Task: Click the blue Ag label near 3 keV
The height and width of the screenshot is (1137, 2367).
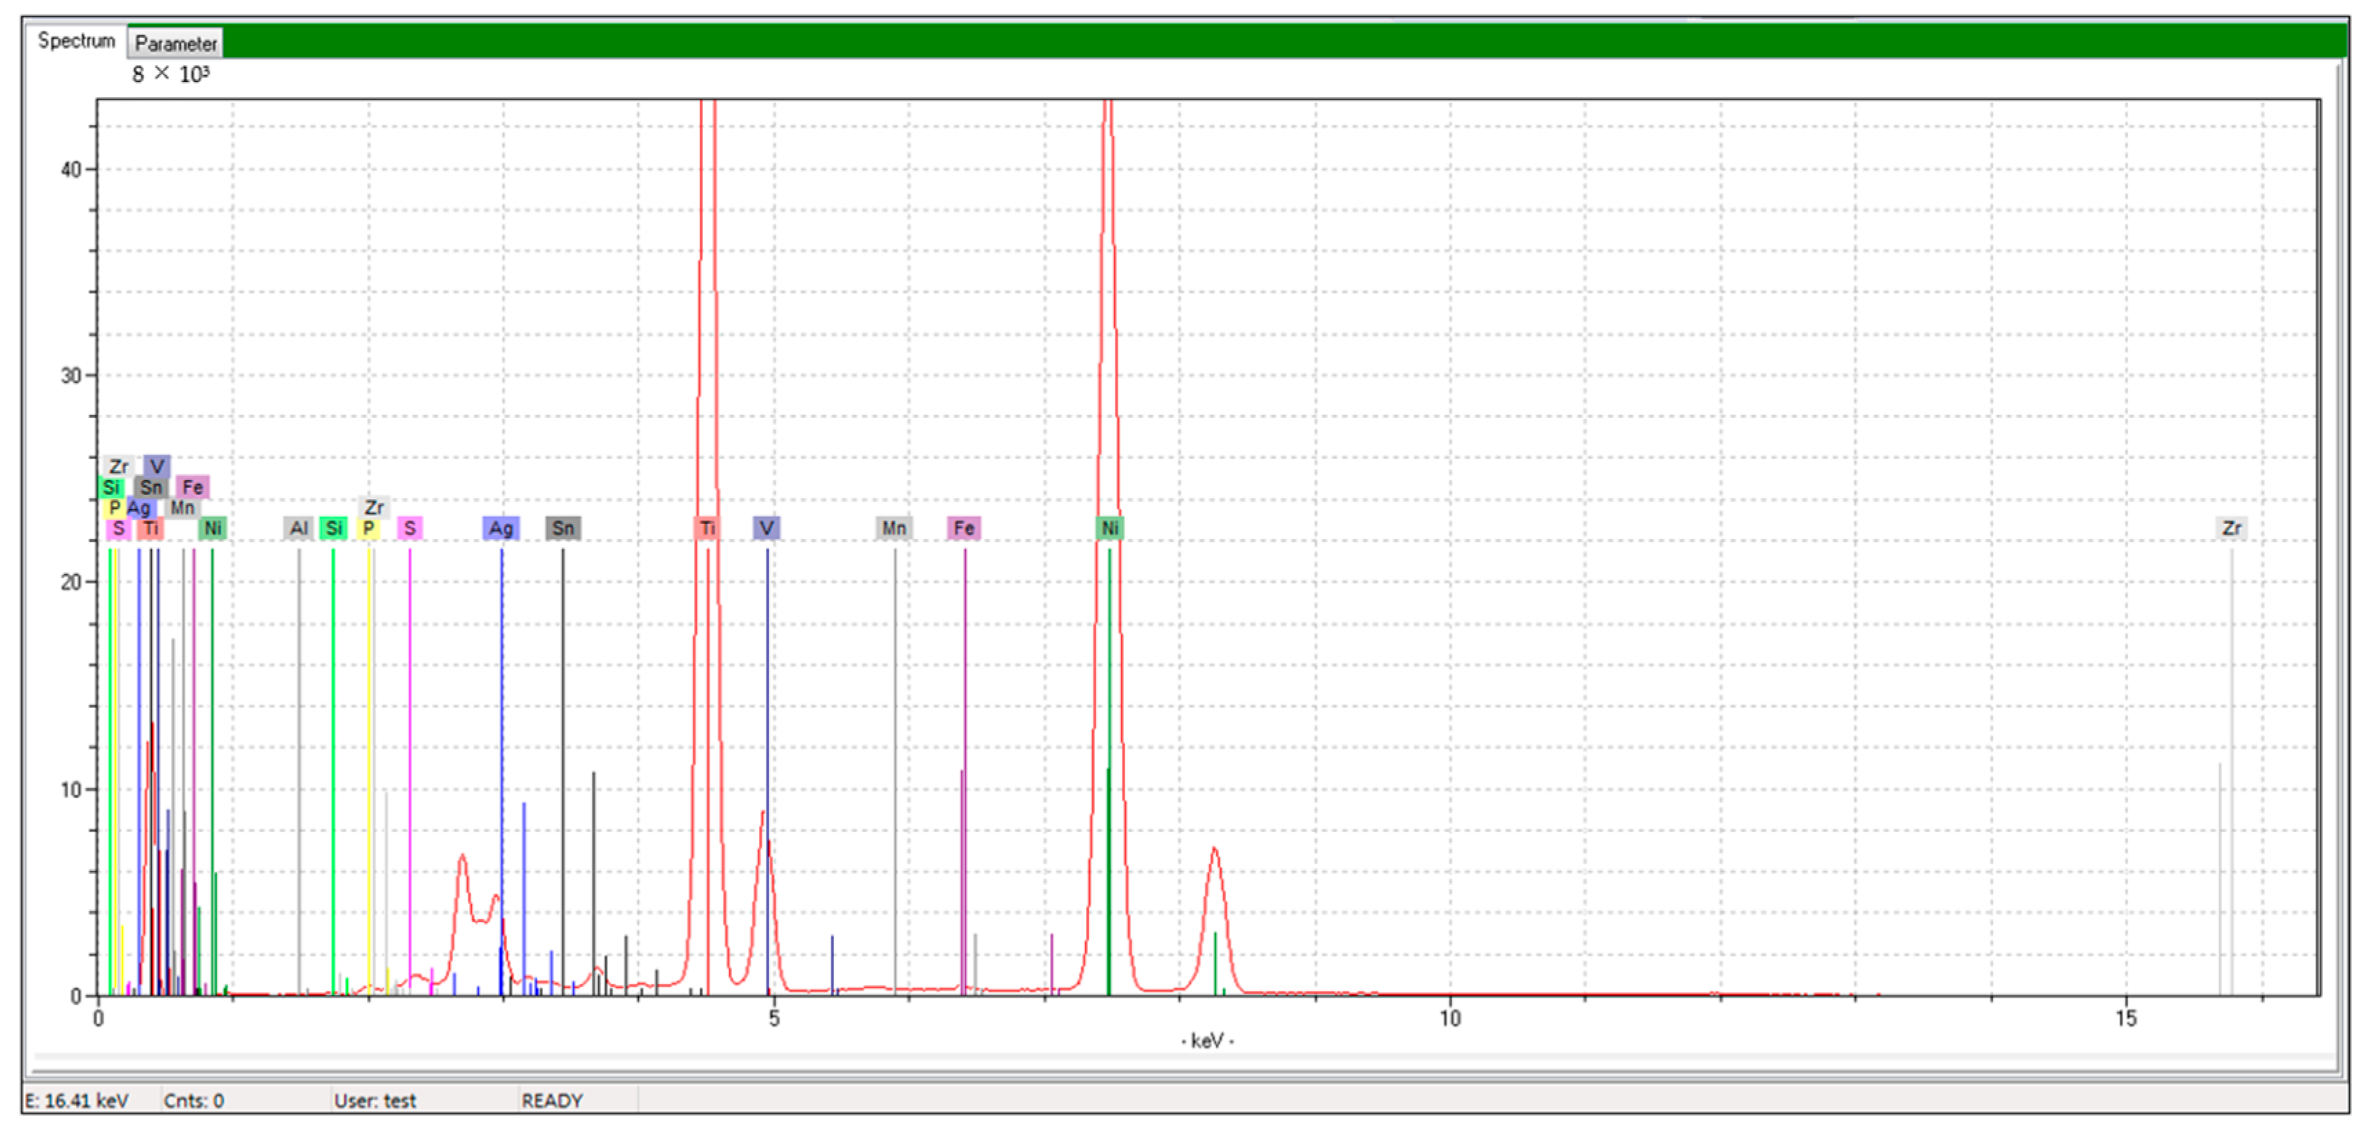Action: click(x=501, y=528)
